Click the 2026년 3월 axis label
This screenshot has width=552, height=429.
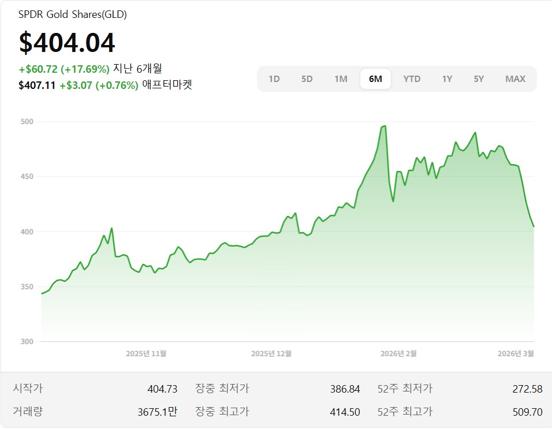point(516,354)
